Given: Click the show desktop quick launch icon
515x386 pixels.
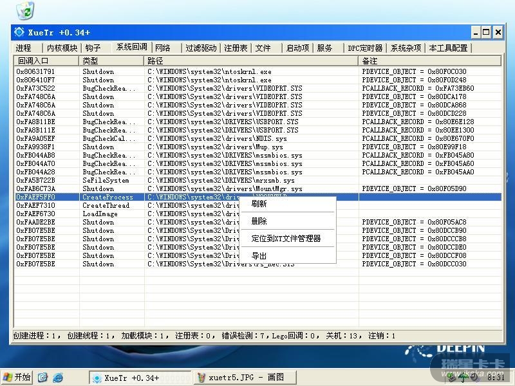Looking at the screenshot, I should [42, 378].
